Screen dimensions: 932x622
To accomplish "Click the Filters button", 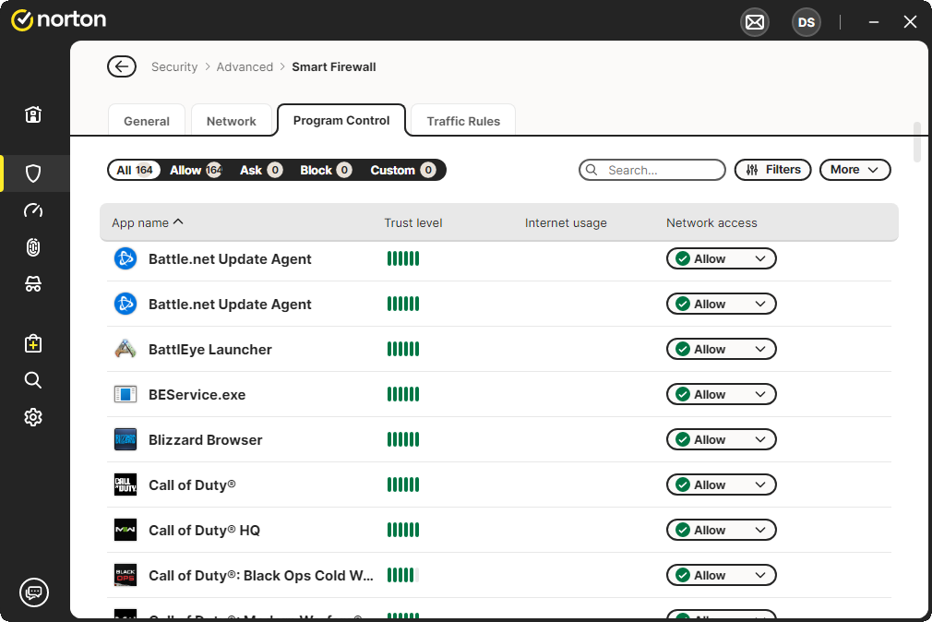I will point(773,170).
